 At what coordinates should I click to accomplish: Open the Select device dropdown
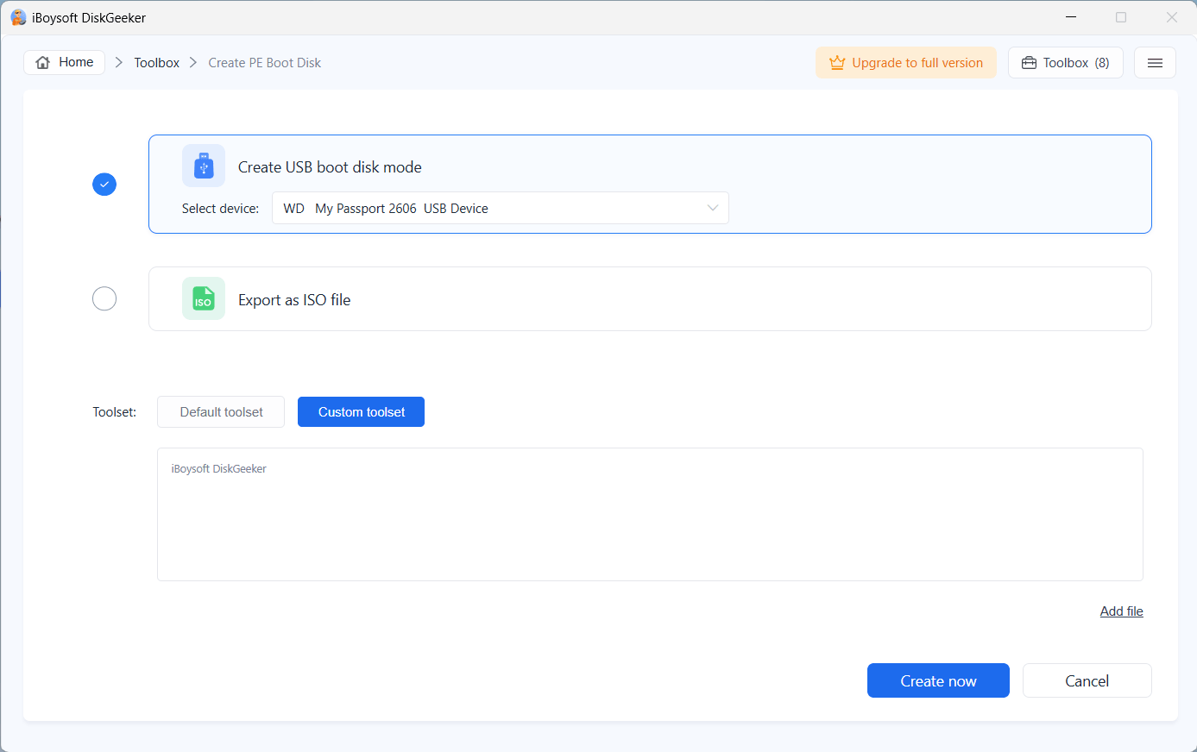click(501, 208)
